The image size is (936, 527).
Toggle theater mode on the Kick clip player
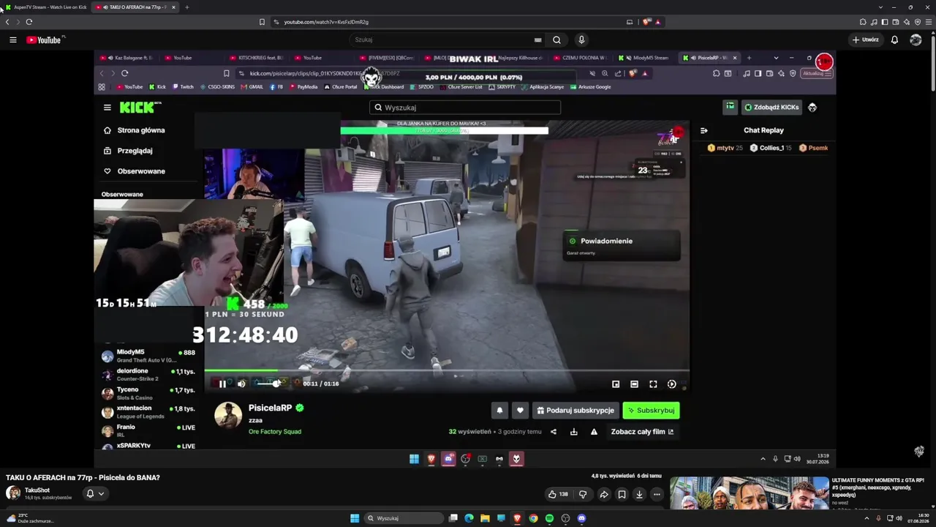[634, 384]
